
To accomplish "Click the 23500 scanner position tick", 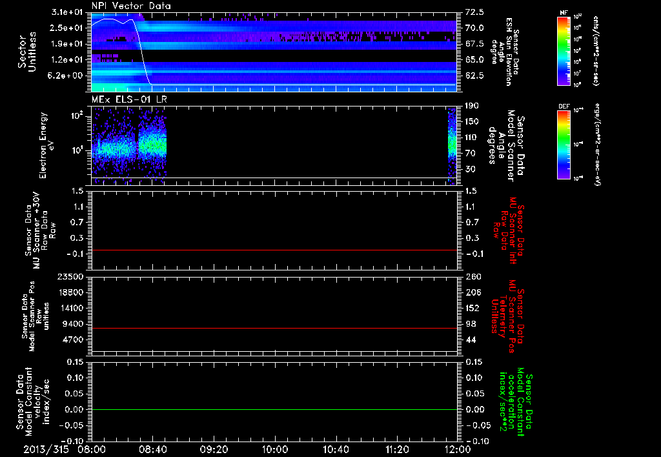I will click(x=70, y=277).
